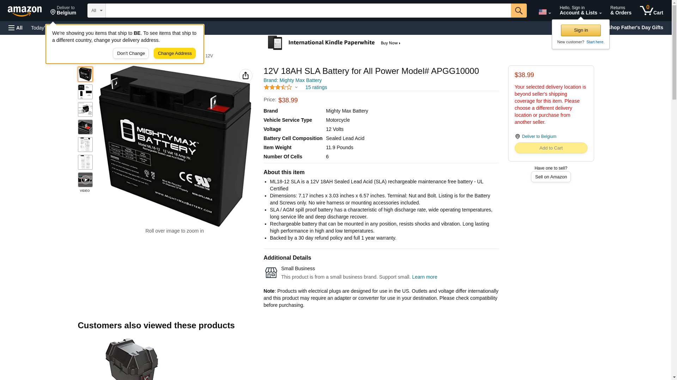Click the Amazon logo
This screenshot has height=380, width=677.
pos(25,11)
